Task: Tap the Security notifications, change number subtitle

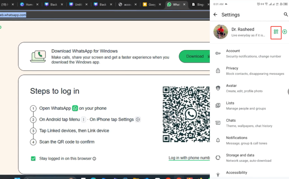Action: 253,56
